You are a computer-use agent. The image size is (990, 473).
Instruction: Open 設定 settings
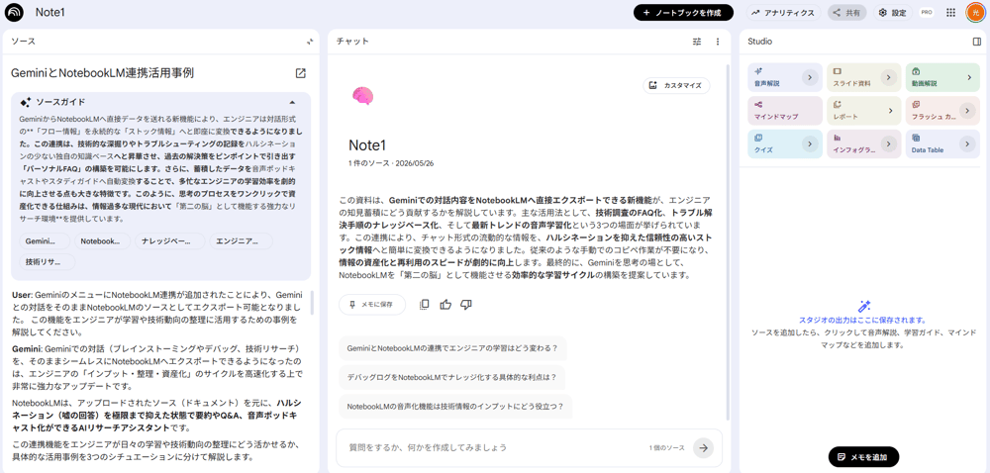892,13
